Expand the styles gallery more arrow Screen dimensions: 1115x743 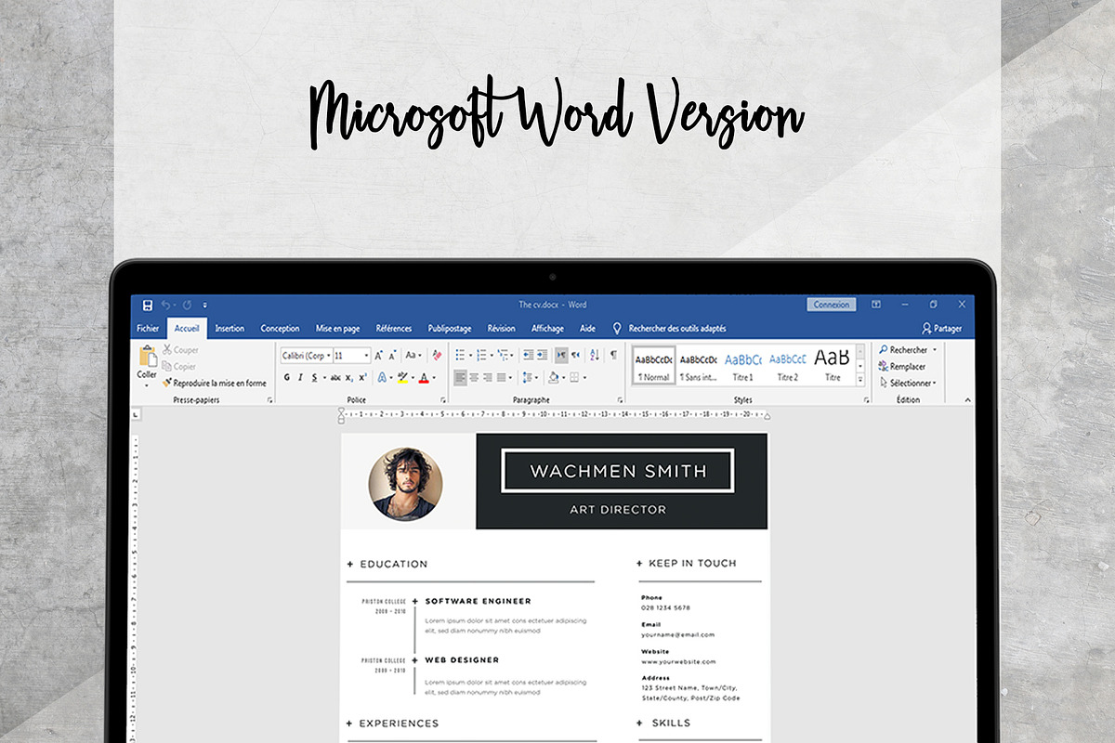pos(860,379)
